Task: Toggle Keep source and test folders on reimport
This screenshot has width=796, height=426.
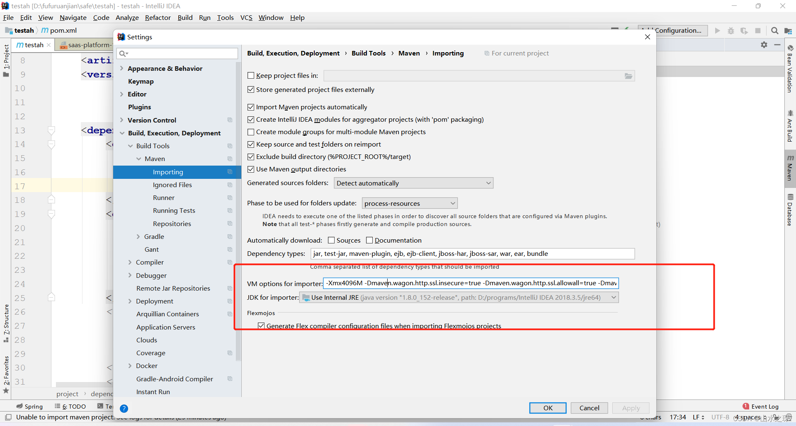Action: pyautogui.click(x=251, y=144)
